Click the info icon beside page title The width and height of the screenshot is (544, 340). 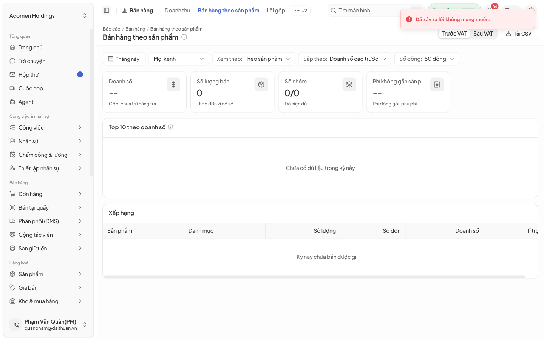click(184, 37)
